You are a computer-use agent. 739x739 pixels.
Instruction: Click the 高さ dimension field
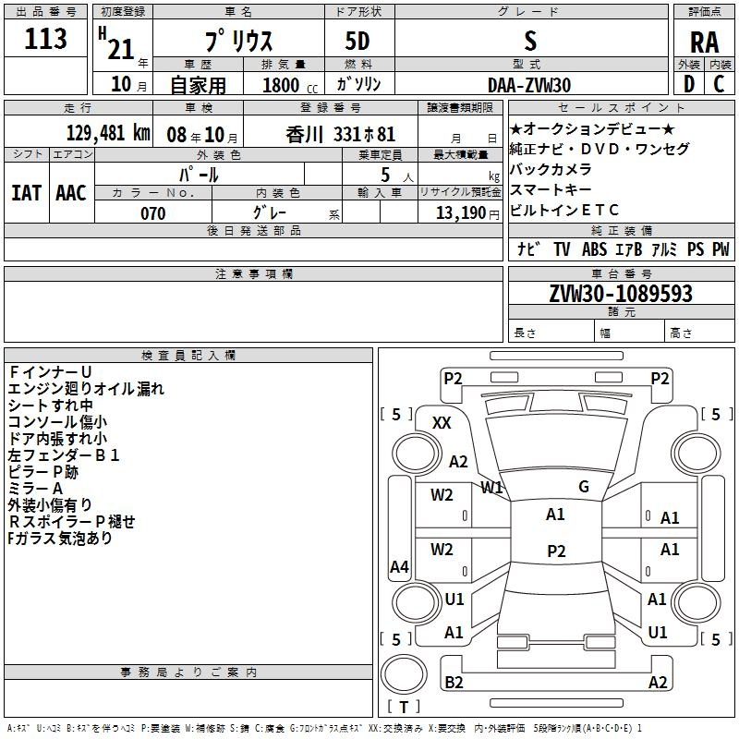pyautogui.click(x=700, y=332)
